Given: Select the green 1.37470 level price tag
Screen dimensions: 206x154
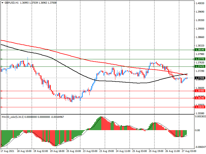Looking at the screenshot, I should [x=200, y=66].
